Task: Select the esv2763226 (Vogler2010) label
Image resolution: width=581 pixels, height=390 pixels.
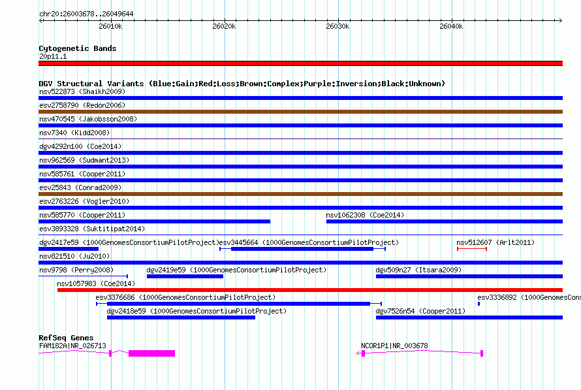Action: click(84, 201)
